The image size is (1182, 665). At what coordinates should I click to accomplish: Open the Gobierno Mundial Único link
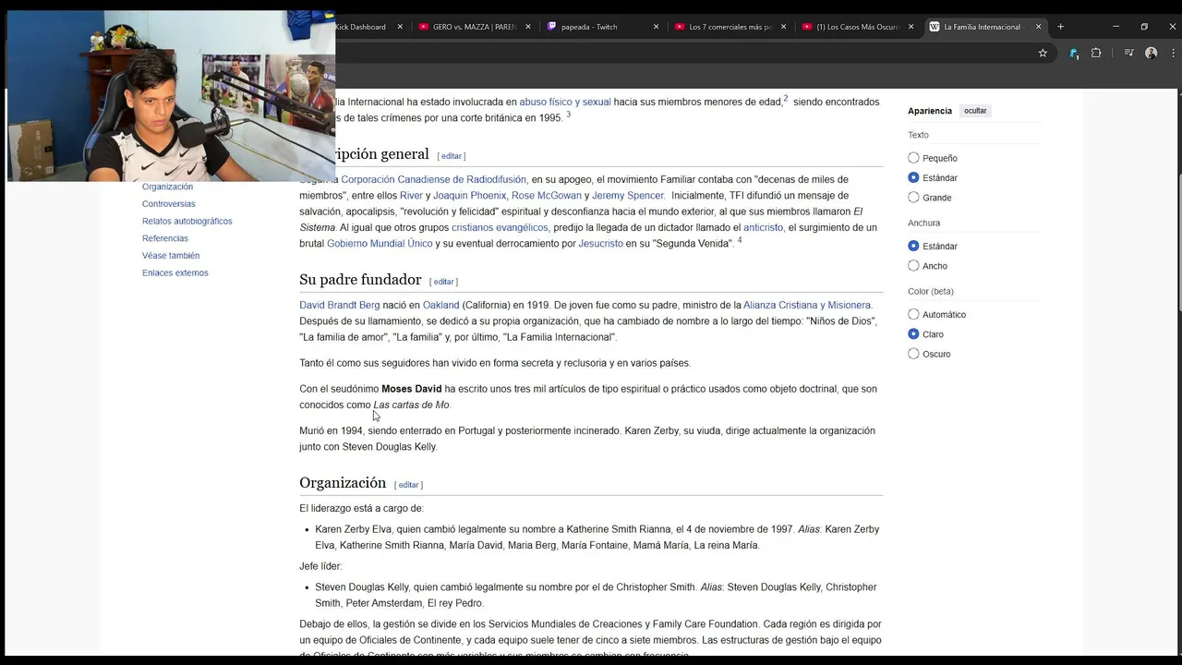pos(380,244)
